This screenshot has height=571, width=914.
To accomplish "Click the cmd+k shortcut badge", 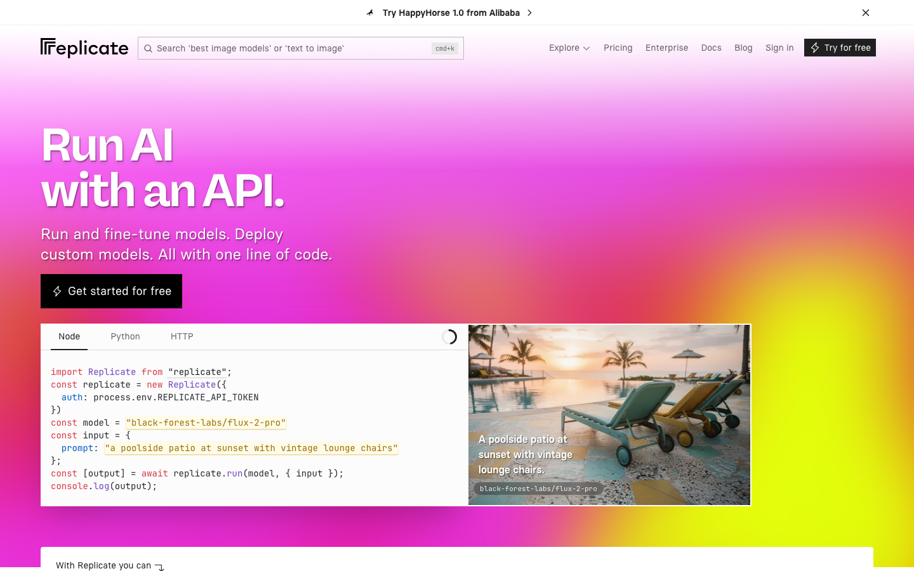I will coord(445,48).
